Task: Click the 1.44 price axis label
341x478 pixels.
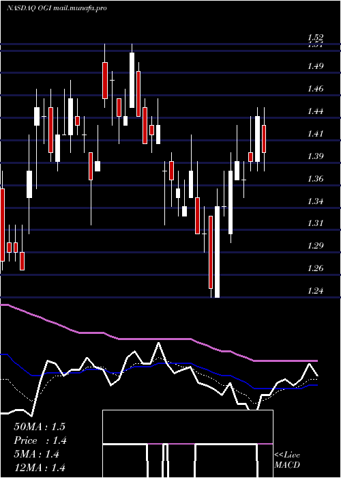Action: tap(315, 111)
